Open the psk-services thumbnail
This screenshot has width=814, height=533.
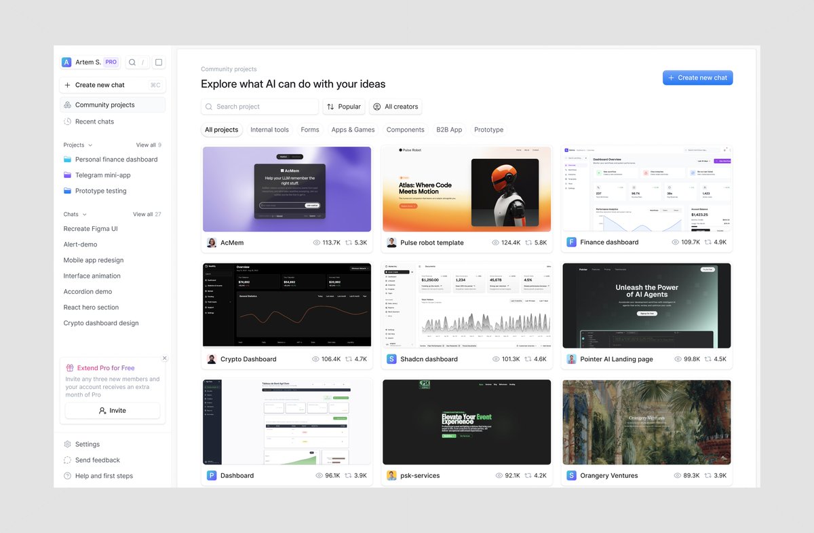[x=467, y=422]
